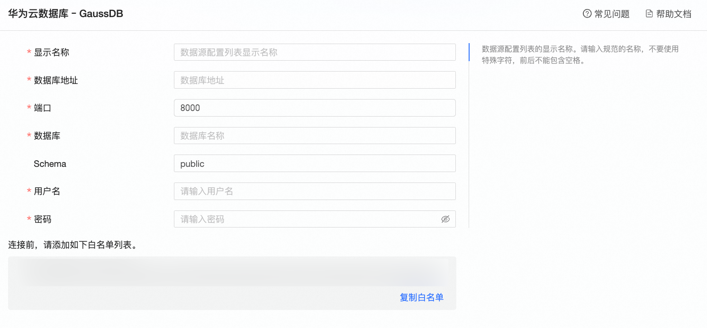Viewport: 707px width, 328px height.
Task: Click the document icon beside 帮助文档
Action: 649,14
